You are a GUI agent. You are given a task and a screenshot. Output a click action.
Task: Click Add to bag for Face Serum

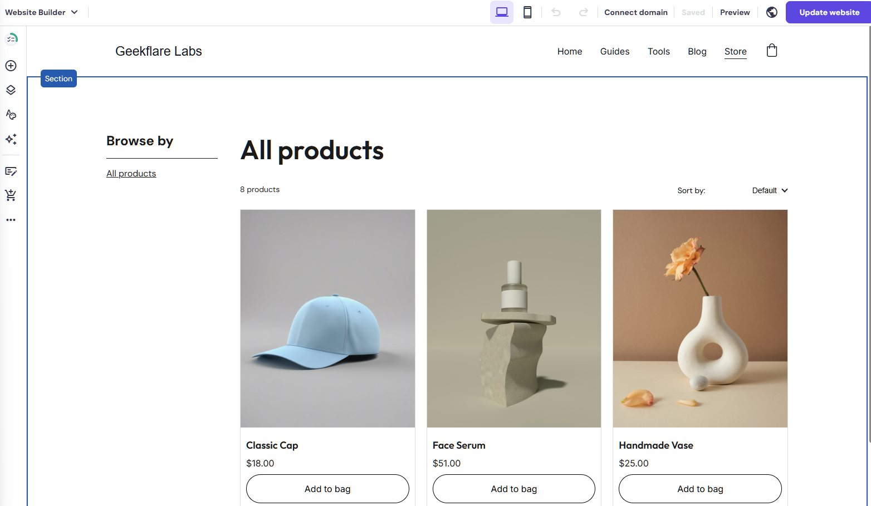point(513,489)
